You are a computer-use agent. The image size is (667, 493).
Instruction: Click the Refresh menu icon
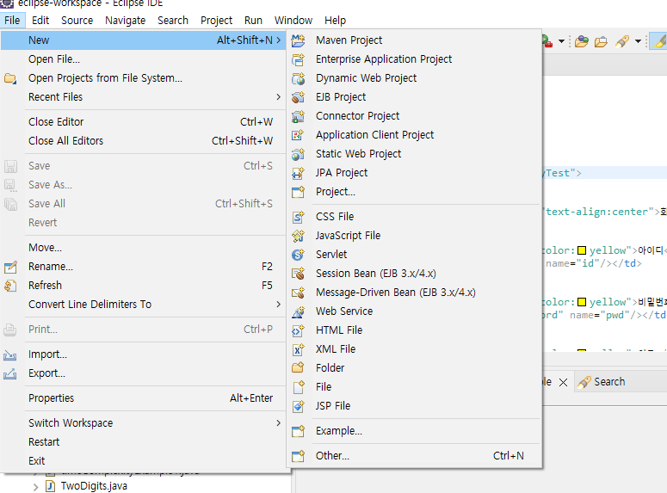tap(10, 286)
